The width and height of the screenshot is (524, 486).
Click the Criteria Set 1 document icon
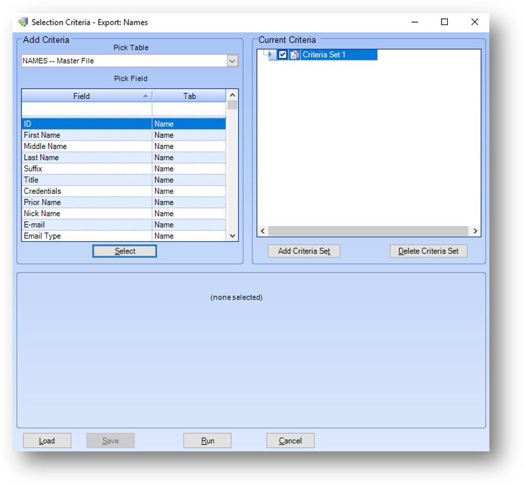(294, 55)
